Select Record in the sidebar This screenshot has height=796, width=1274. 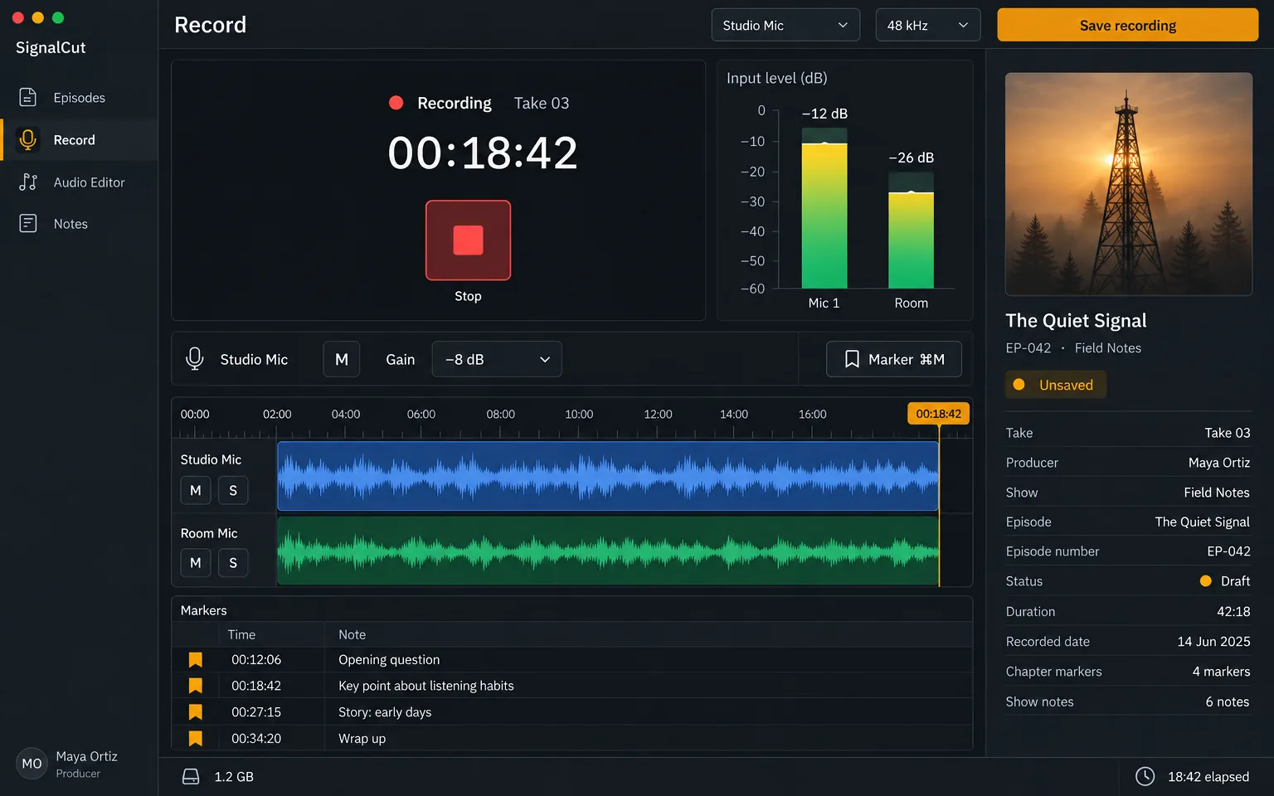tap(79, 140)
